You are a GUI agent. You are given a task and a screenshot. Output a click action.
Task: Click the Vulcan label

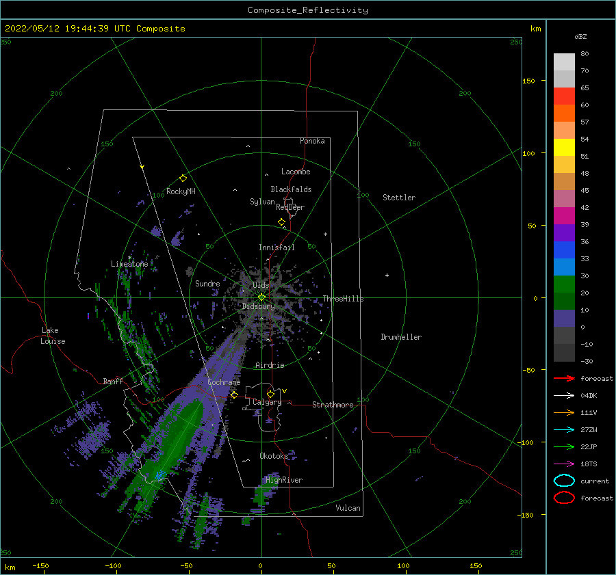coord(348,508)
